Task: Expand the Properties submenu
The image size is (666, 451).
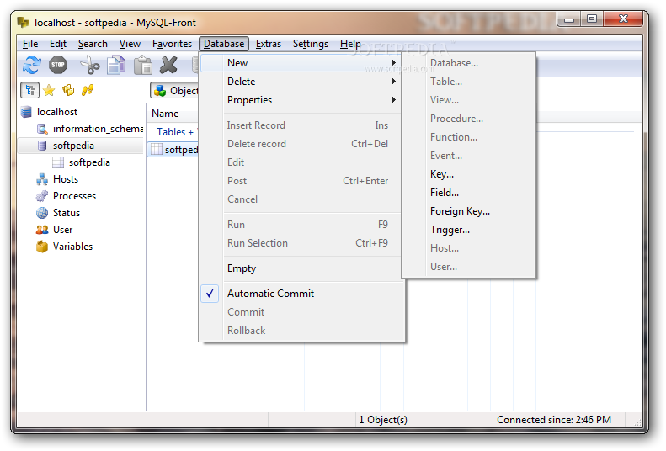Action: [301, 99]
